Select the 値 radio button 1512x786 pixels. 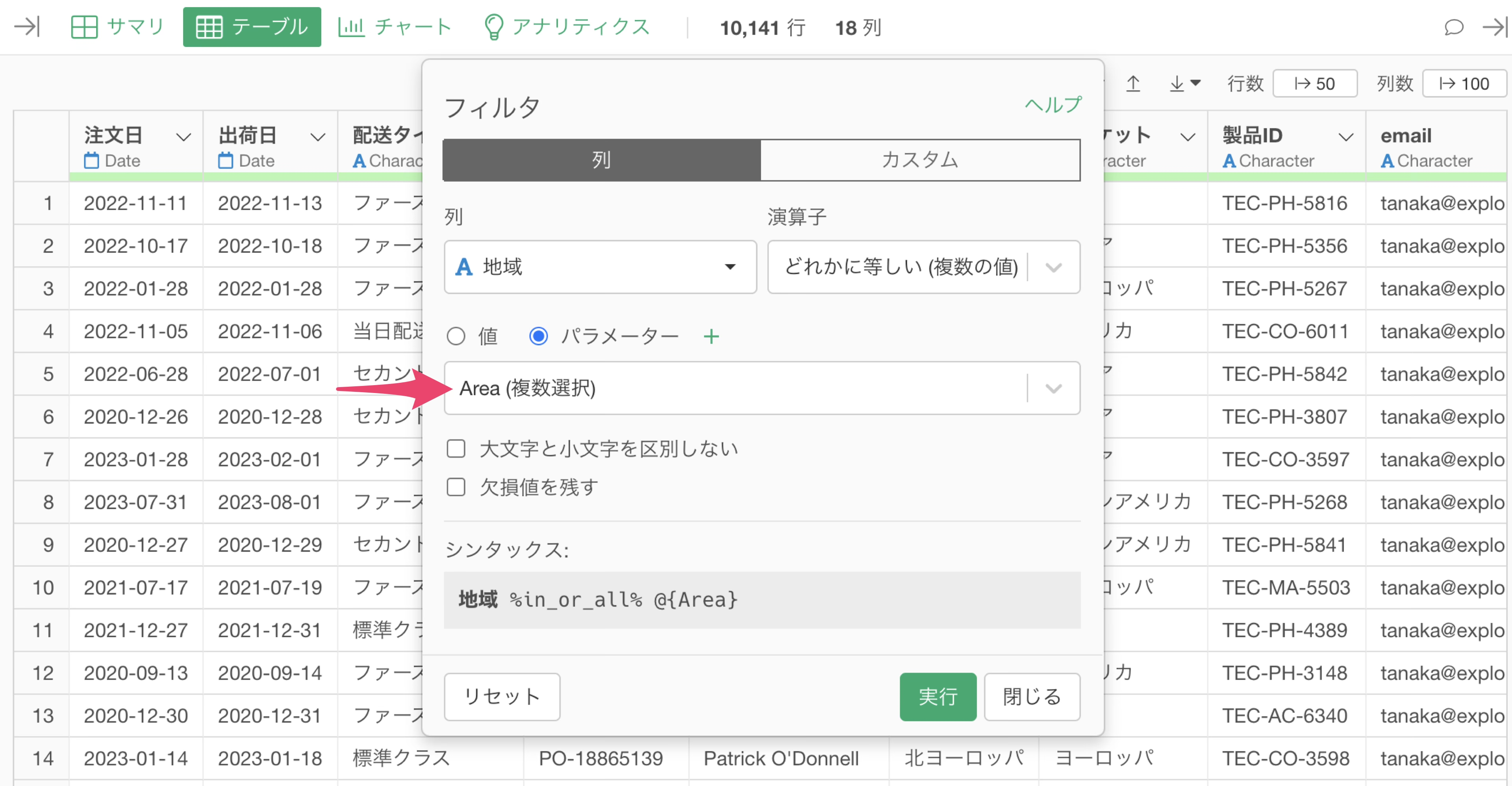pos(456,336)
